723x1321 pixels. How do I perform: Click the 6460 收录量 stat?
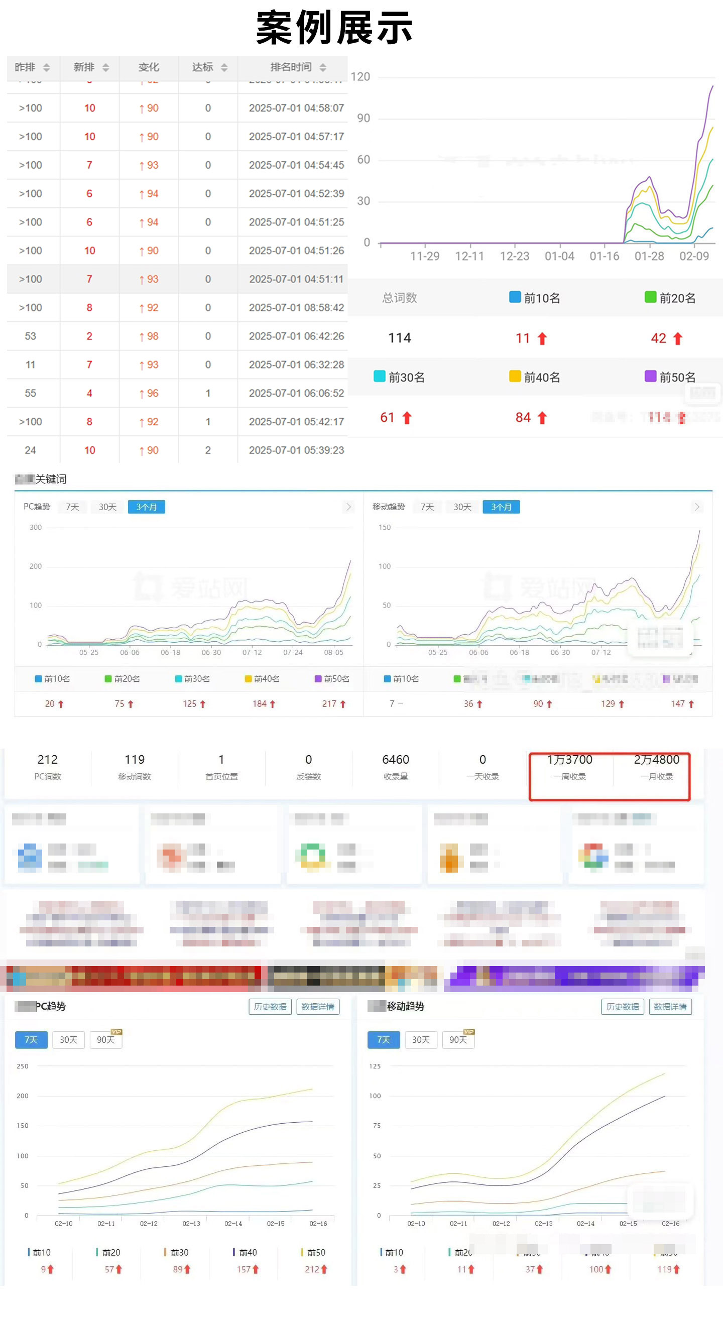coord(396,767)
